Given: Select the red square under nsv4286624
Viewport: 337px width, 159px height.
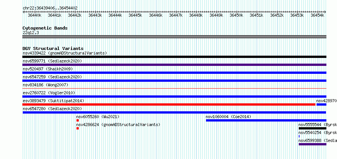Looking at the screenshot, I should pos(78,128).
